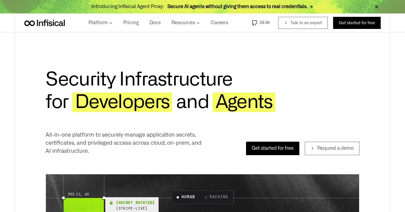Open the Careers page
This screenshot has width=405, height=212.
click(219, 23)
